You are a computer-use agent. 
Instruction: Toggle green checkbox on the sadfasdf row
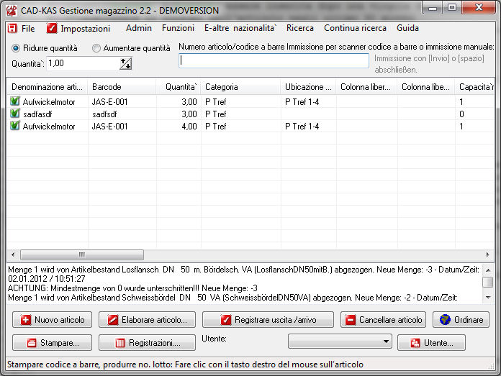click(x=15, y=114)
